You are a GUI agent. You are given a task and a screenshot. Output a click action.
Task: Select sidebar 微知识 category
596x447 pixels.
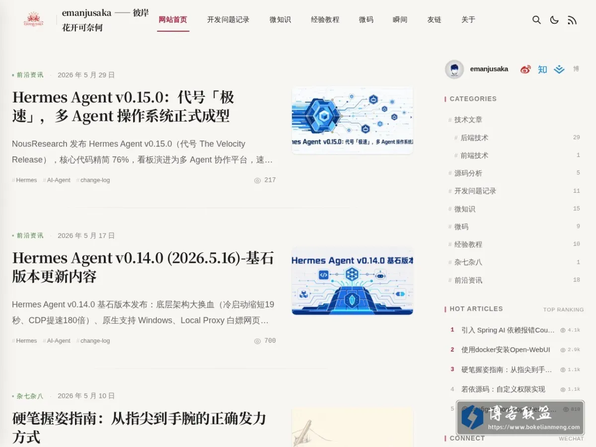[465, 209]
